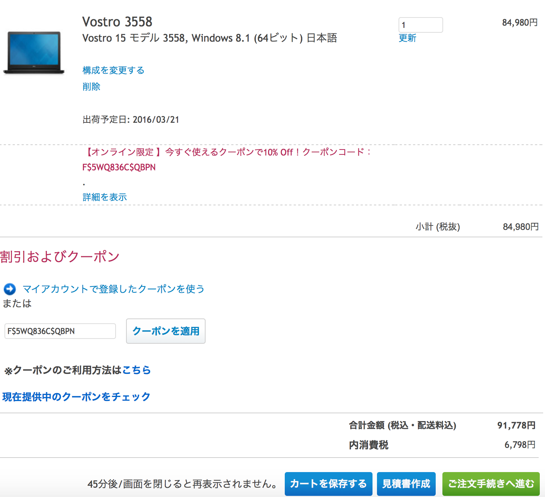Click the 更新 link under quantity
545x497 pixels.
tap(407, 38)
